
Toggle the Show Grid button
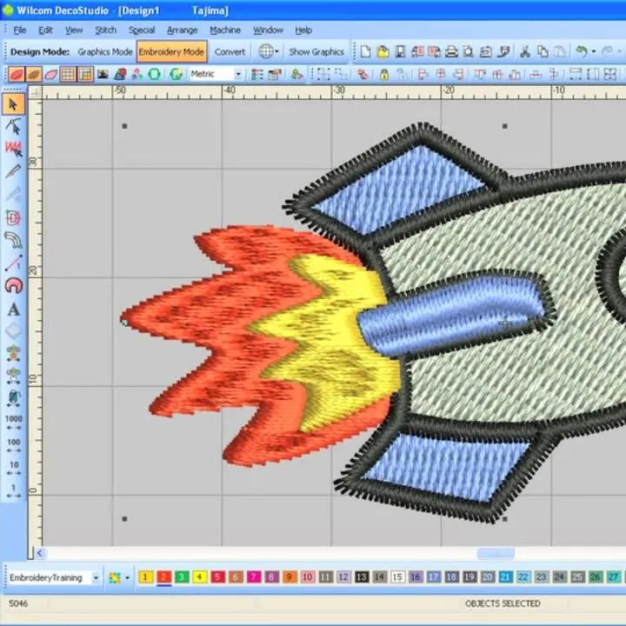pos(69,74)
